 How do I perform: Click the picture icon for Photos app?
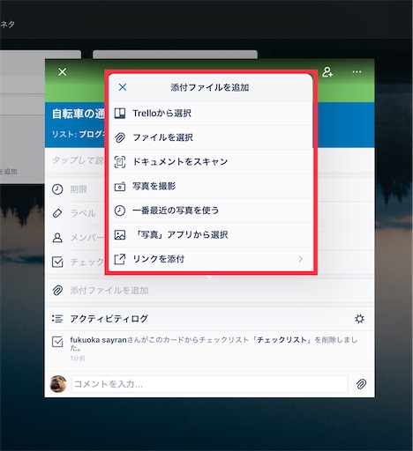[x=120, y=235]
